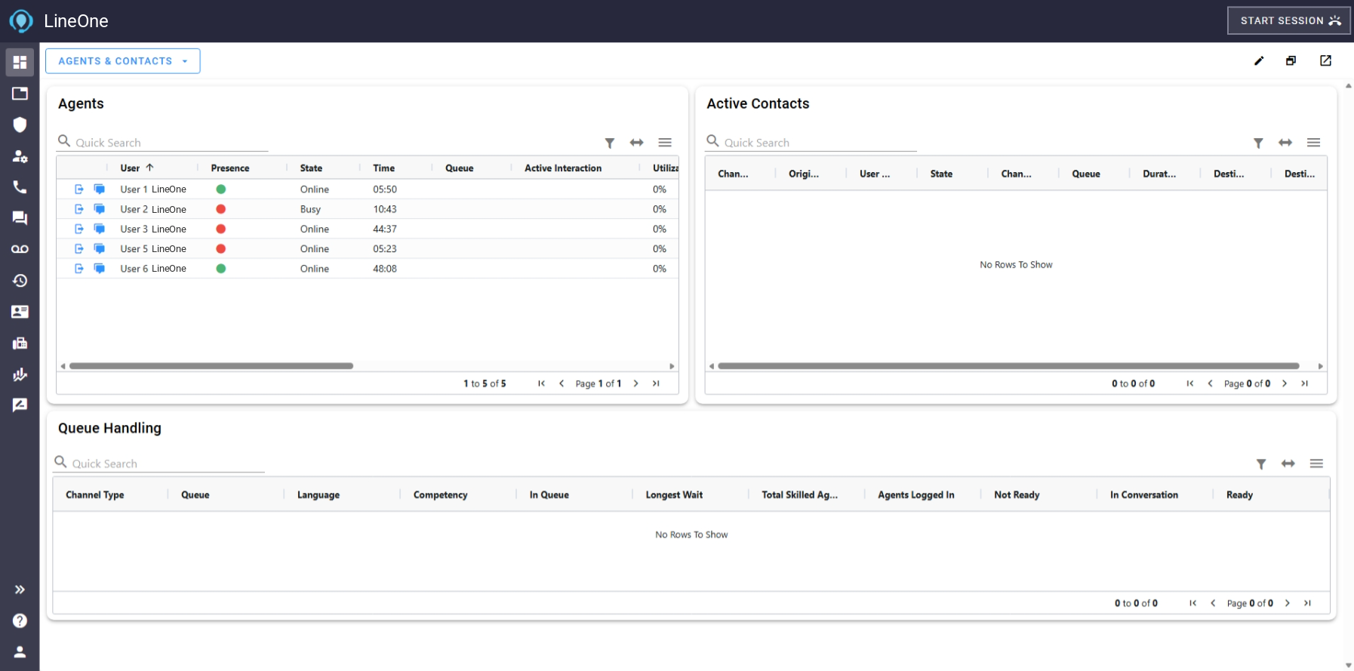Open the phone calls sidebar icon
Viewport: 1354px width, 671px height.
20,186
